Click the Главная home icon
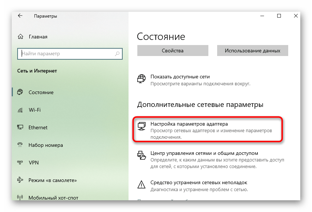The height and width of the screenshot is (212, 312). 21,37
